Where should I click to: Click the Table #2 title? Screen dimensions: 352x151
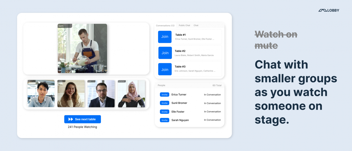pyautogui.click(x=180, y=51)
